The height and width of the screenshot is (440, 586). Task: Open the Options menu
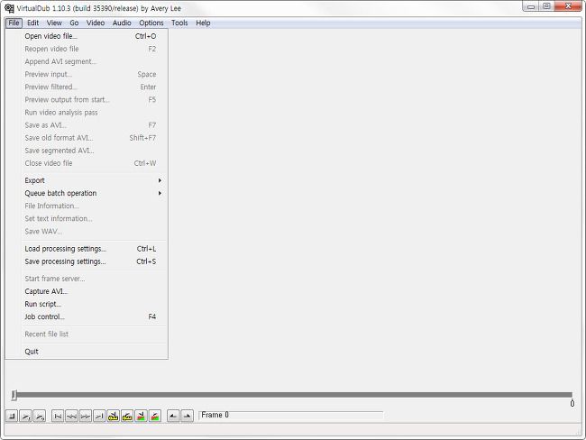[x=151, y=23]
